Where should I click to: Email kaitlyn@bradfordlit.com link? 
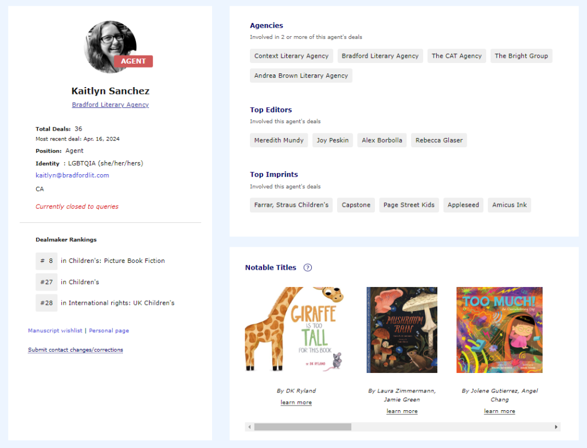tap(72, 175)
